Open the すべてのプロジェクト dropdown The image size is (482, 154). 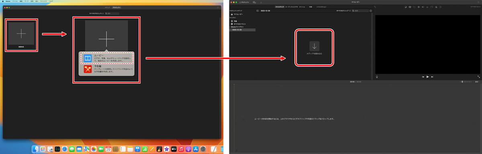96,13
